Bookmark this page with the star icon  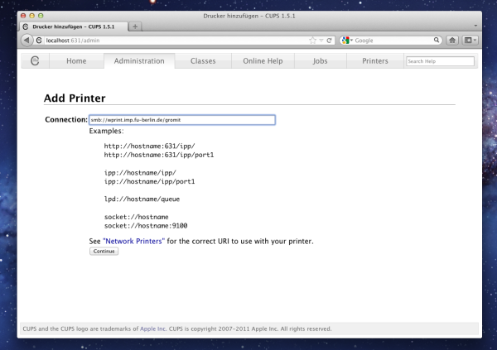312,41
